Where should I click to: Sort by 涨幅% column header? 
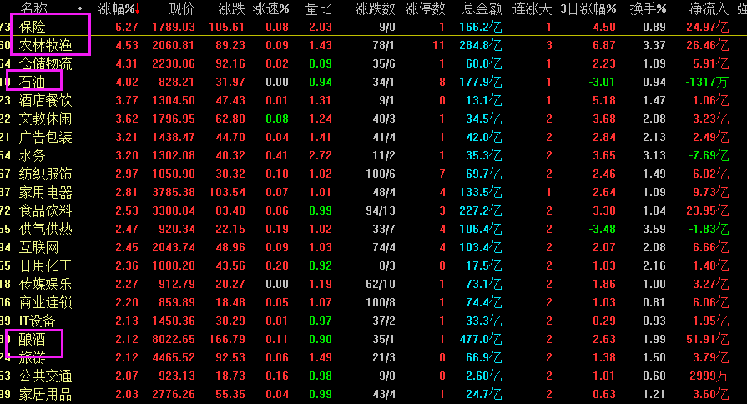tap(119, 8)
